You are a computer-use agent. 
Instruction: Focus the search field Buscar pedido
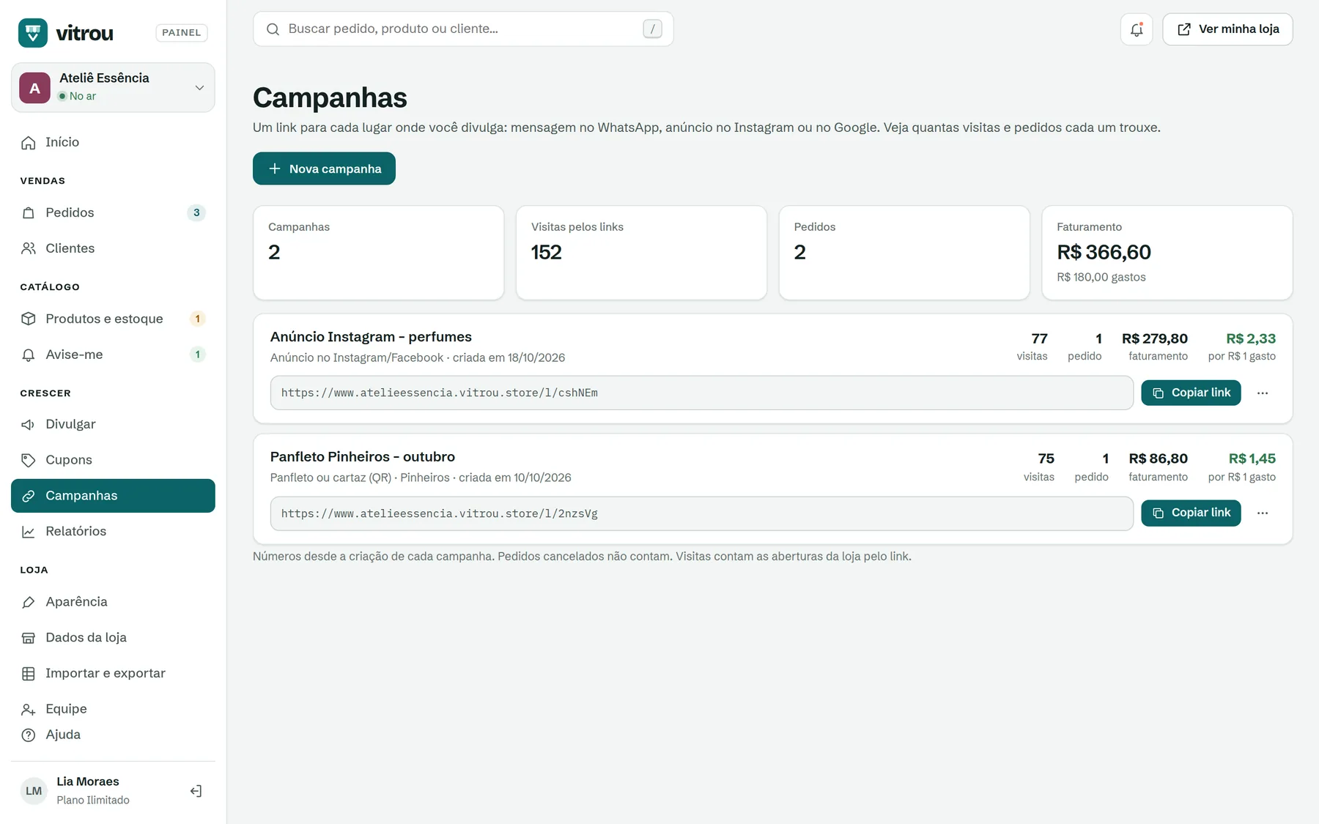pyautogui.click(x=463, y=29)
